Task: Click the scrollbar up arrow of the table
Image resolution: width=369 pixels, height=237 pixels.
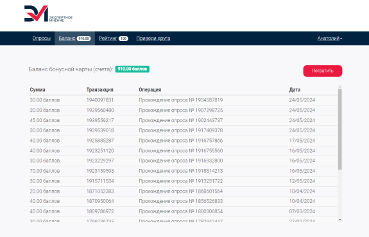Action: click(340, 87)
